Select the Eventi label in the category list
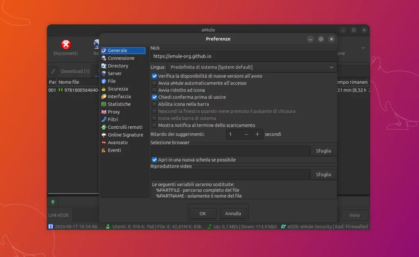The height and width of the screenshot is (257, 419). coord(115,150)
